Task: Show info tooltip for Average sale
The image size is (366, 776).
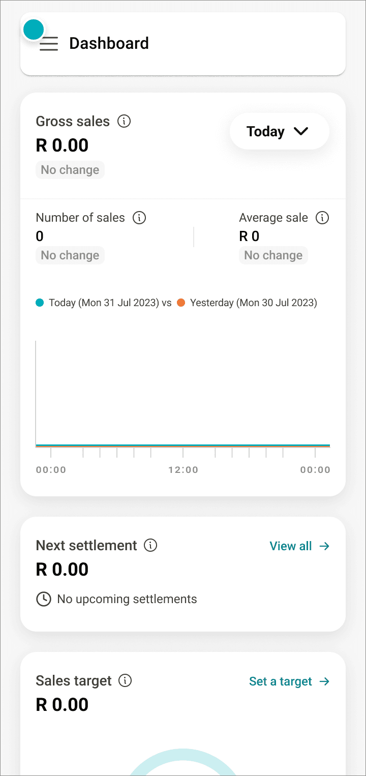Action: [322, 218]
